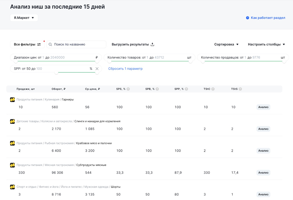
Task: Open the 'Все фильтры' filters button
Action: (x=27, y=44)
